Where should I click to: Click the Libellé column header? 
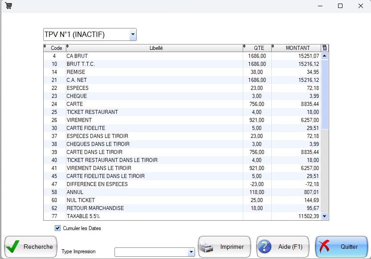(156, 48)
